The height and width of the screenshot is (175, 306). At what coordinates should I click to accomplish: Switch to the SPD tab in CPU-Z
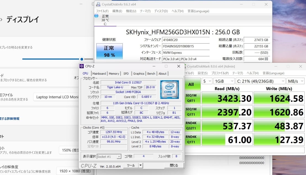pos(126,74)
